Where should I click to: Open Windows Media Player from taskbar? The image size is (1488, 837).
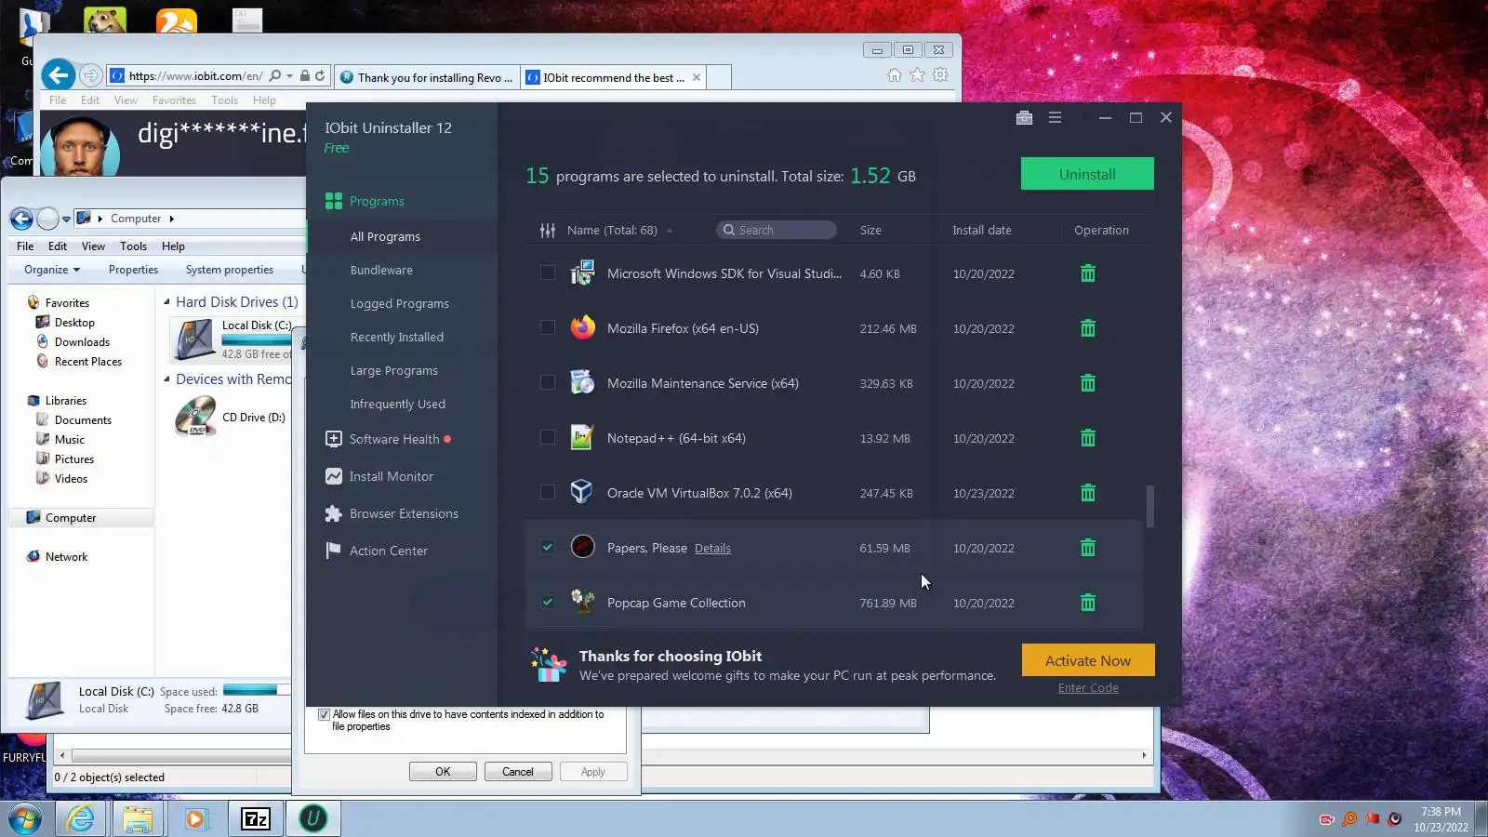click(x=195, y=818)
